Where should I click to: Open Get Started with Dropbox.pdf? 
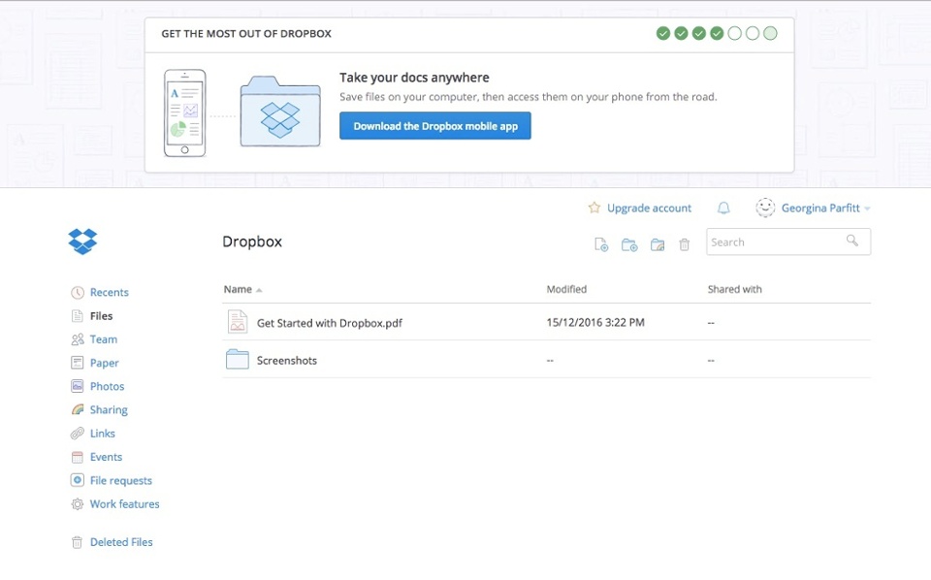pyautogui.click(x=330, y=323)
